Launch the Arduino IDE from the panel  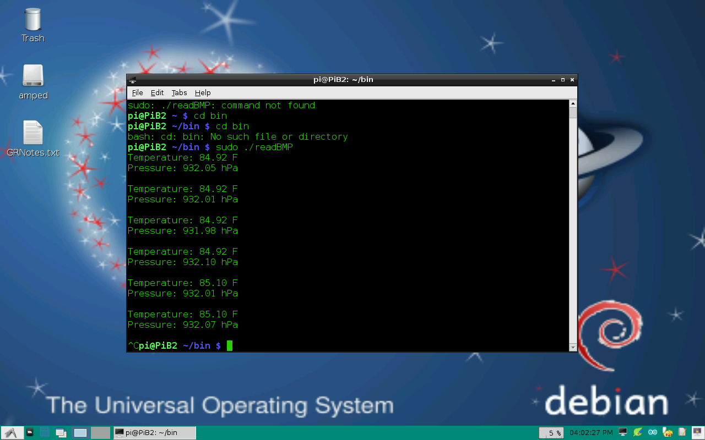coord(653,433)
